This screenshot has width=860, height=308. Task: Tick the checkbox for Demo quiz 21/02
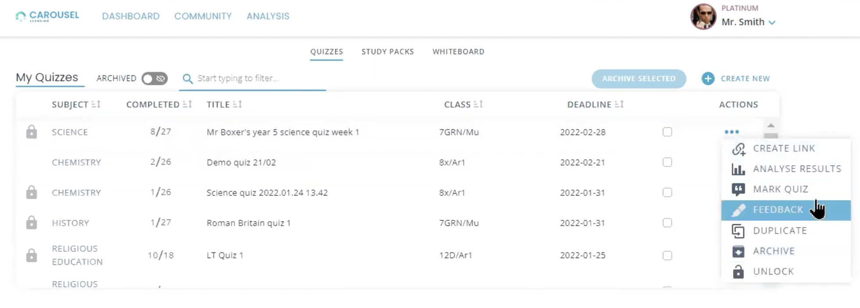(667, 162)
